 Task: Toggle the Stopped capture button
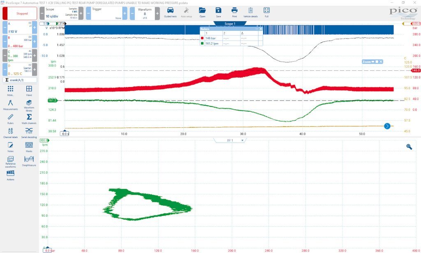pos(20,14)
